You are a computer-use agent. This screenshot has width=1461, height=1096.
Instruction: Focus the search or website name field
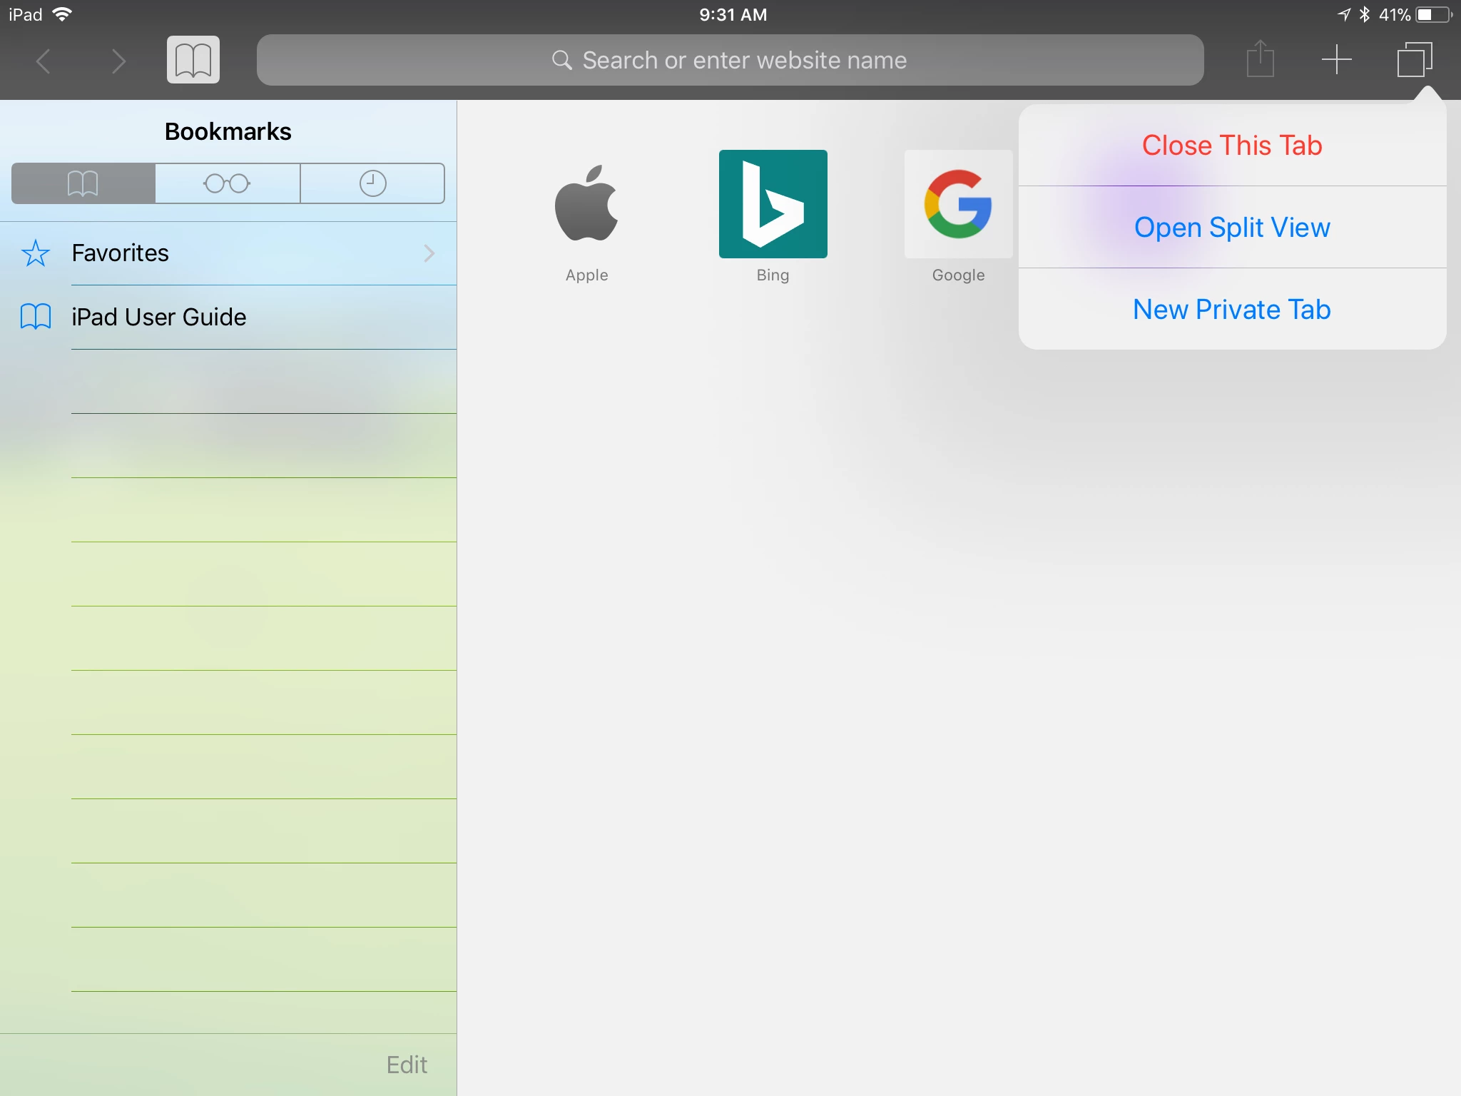point(730,60)
